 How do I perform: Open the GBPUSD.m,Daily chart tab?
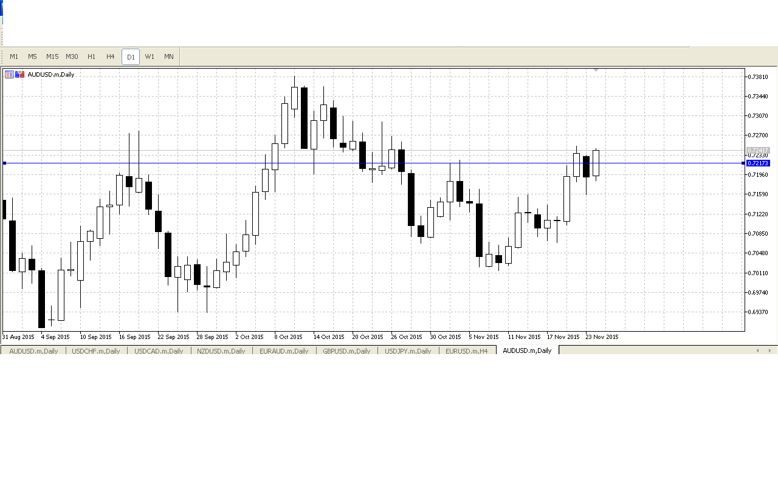pos(346,351)
